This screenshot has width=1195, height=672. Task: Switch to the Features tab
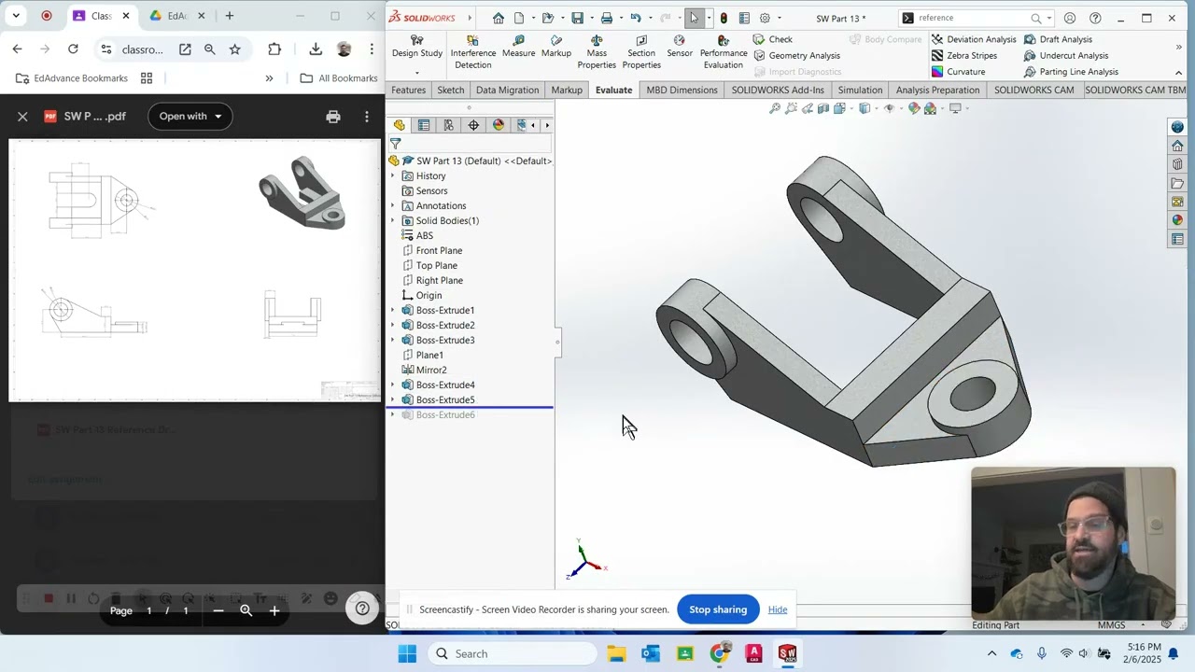(408, 90)
